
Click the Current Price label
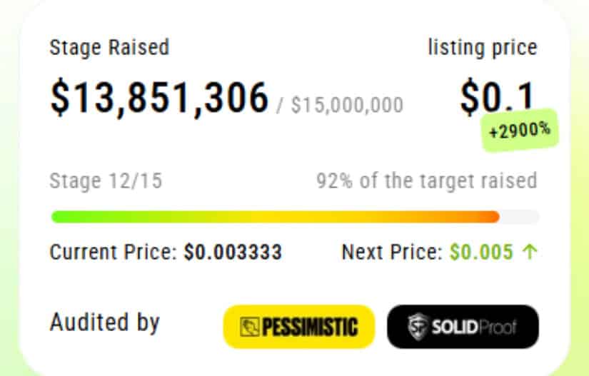[x=114, y=252]
